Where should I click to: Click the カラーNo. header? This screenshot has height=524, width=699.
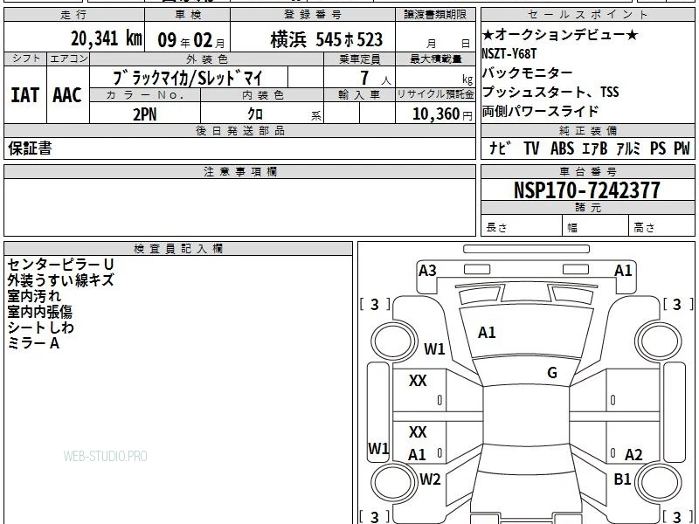pos(145,95)
